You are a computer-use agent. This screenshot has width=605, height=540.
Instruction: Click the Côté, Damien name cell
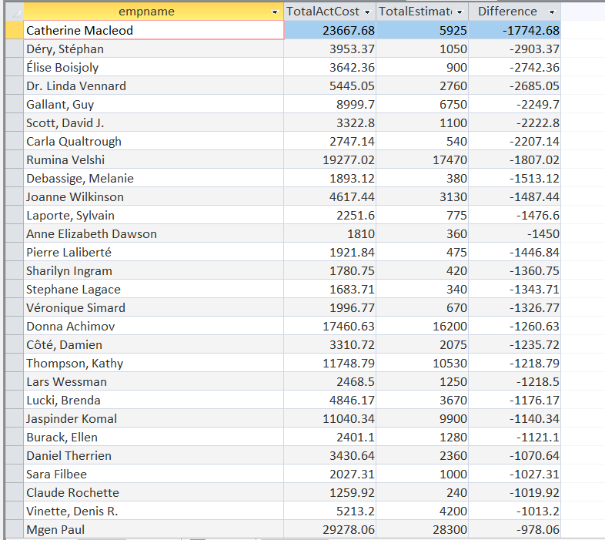click(x=154, y=345)
